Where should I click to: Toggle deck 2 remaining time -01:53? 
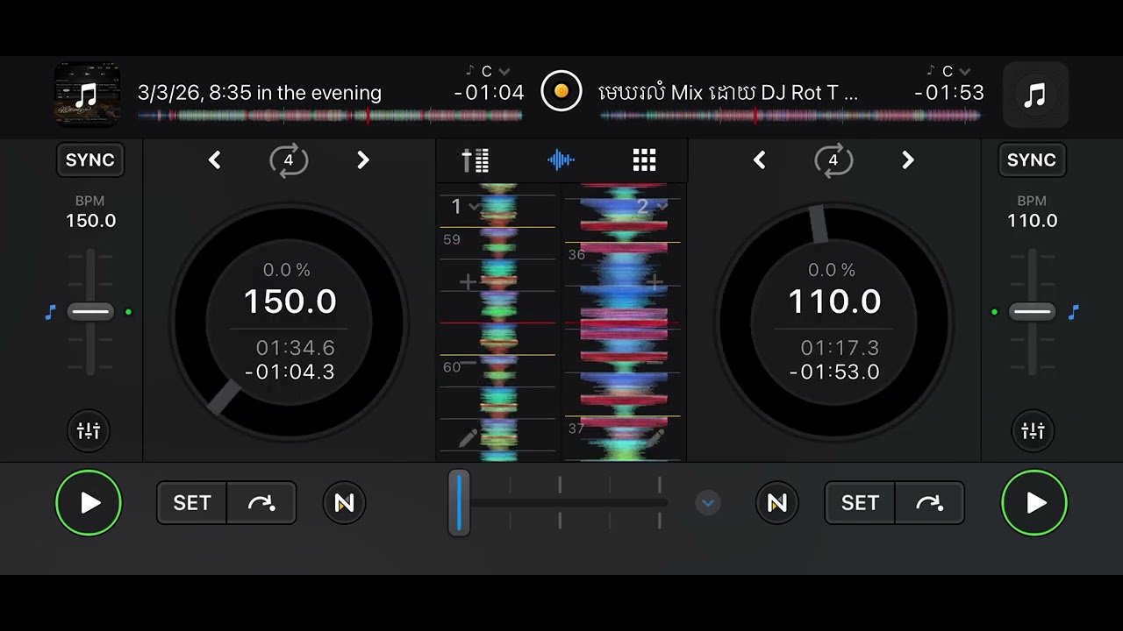(949, 93)
